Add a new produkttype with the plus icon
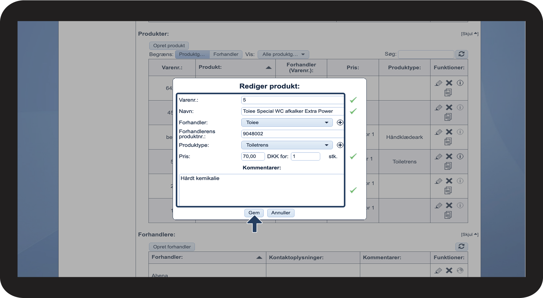 point(340,145)
